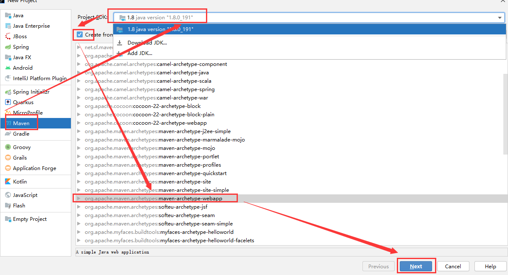This screenshot has width=508, height=275.
Task: Open the Project SDK dropdown arrow
Action: pos(500,18)
